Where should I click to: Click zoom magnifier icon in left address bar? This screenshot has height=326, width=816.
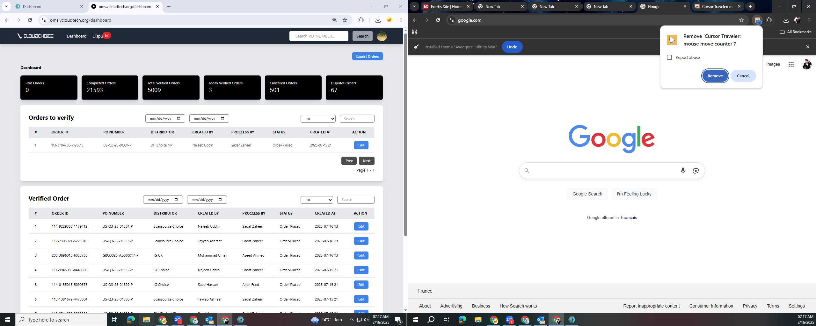point(334,20)
